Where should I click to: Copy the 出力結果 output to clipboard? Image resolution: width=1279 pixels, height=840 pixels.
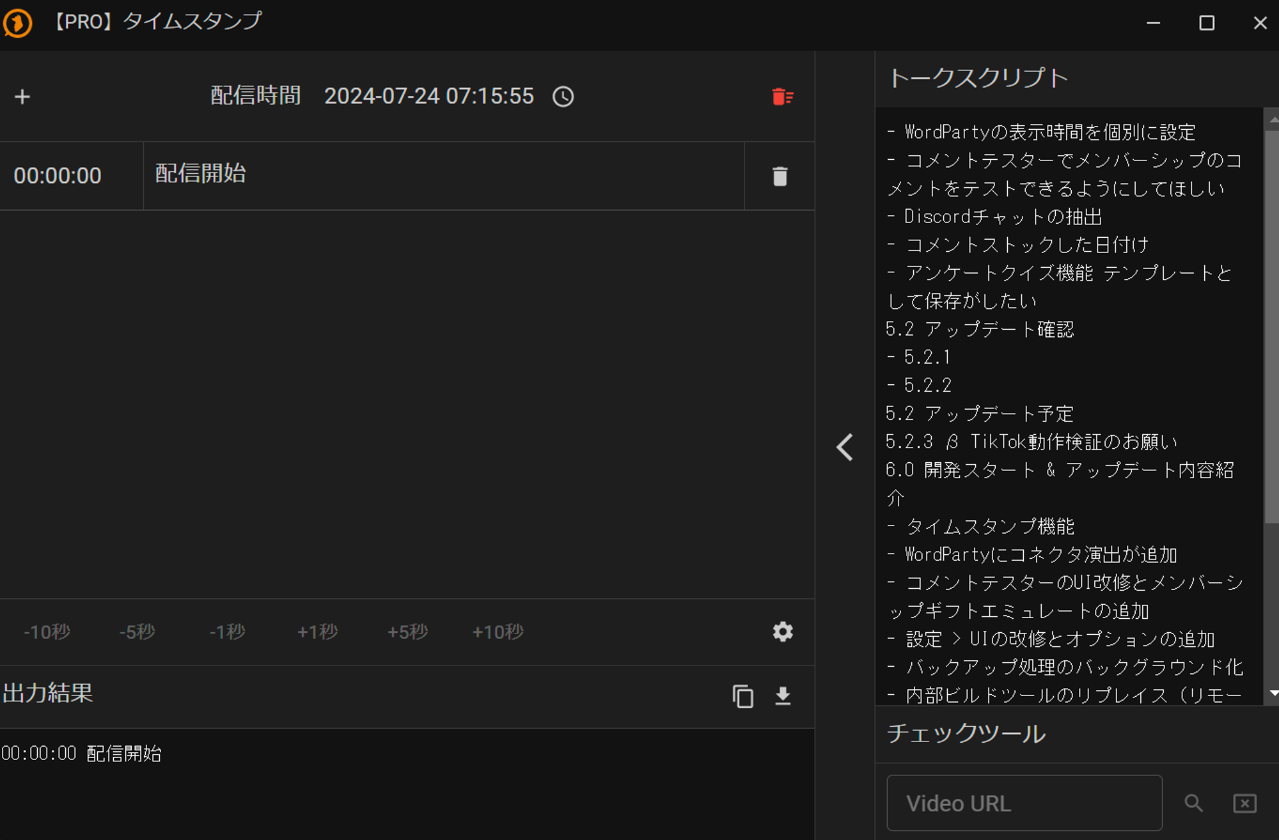(742, 696)
